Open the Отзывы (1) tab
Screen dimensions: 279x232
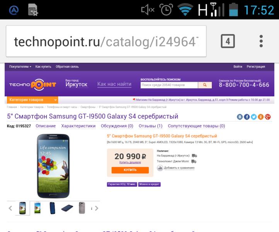(x=151, y=126)
